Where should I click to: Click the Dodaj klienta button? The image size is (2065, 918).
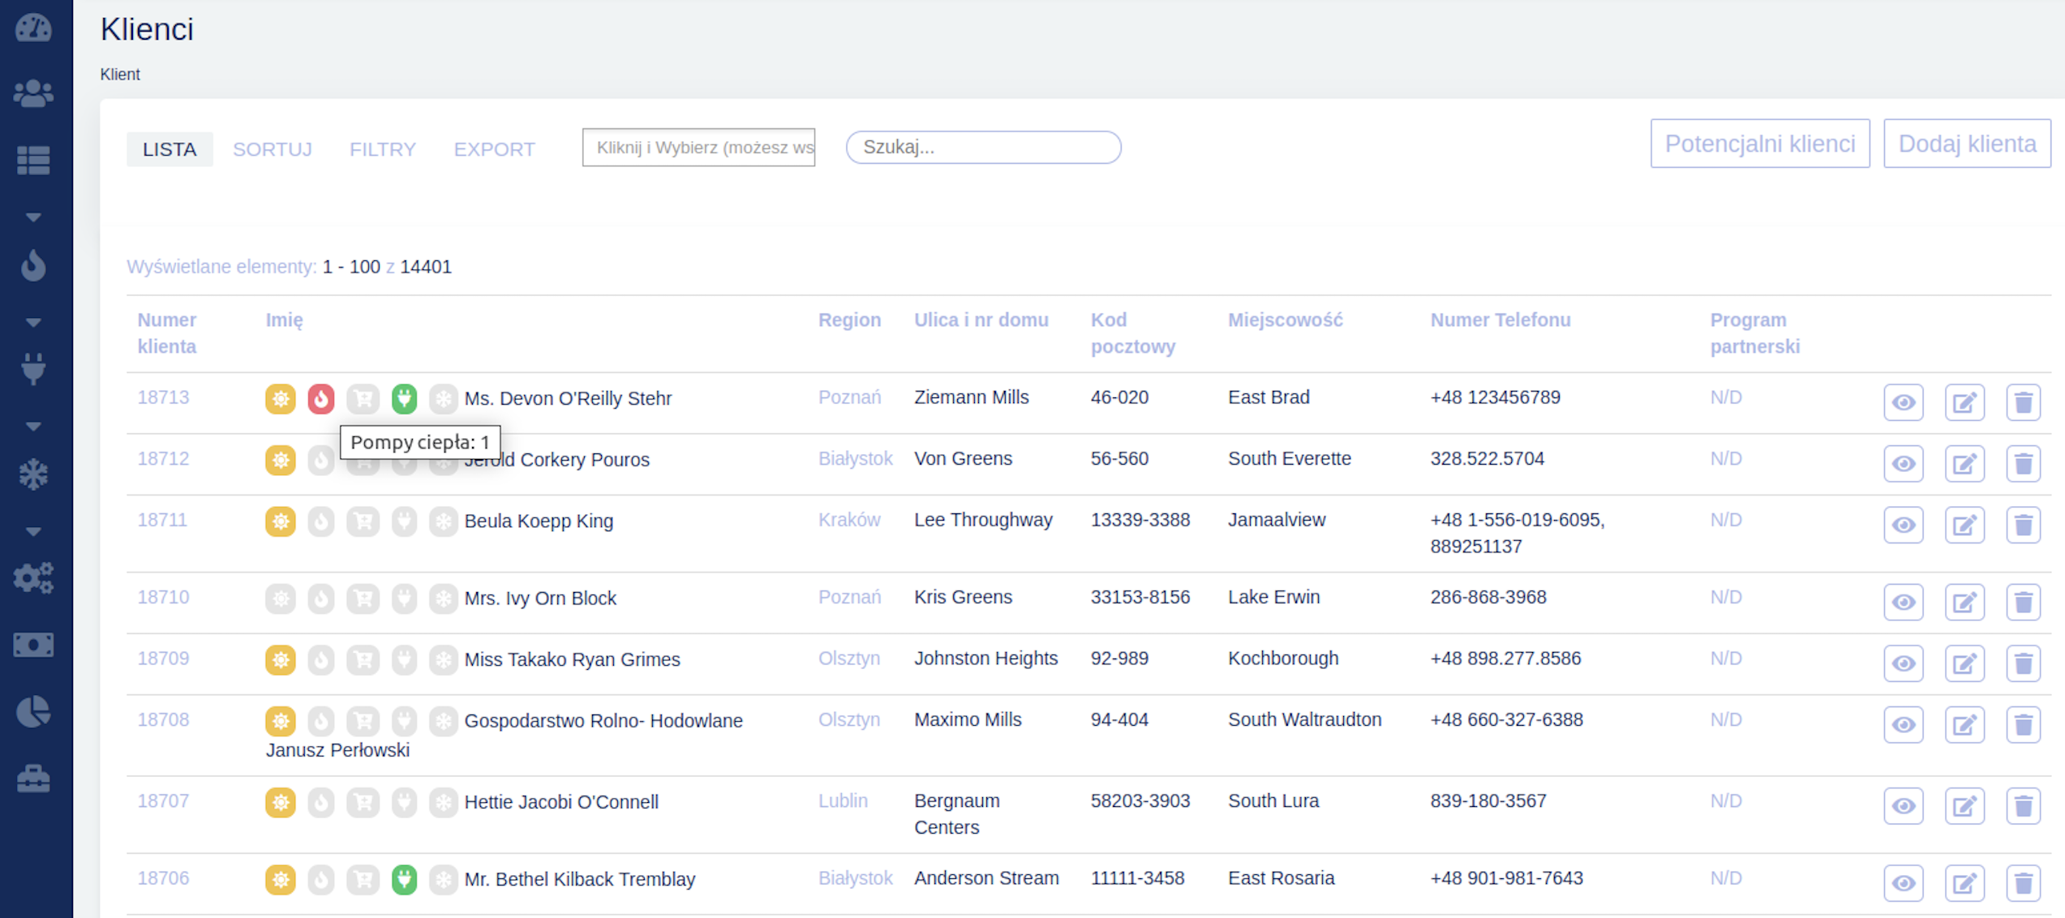[x=1967, y=144]
